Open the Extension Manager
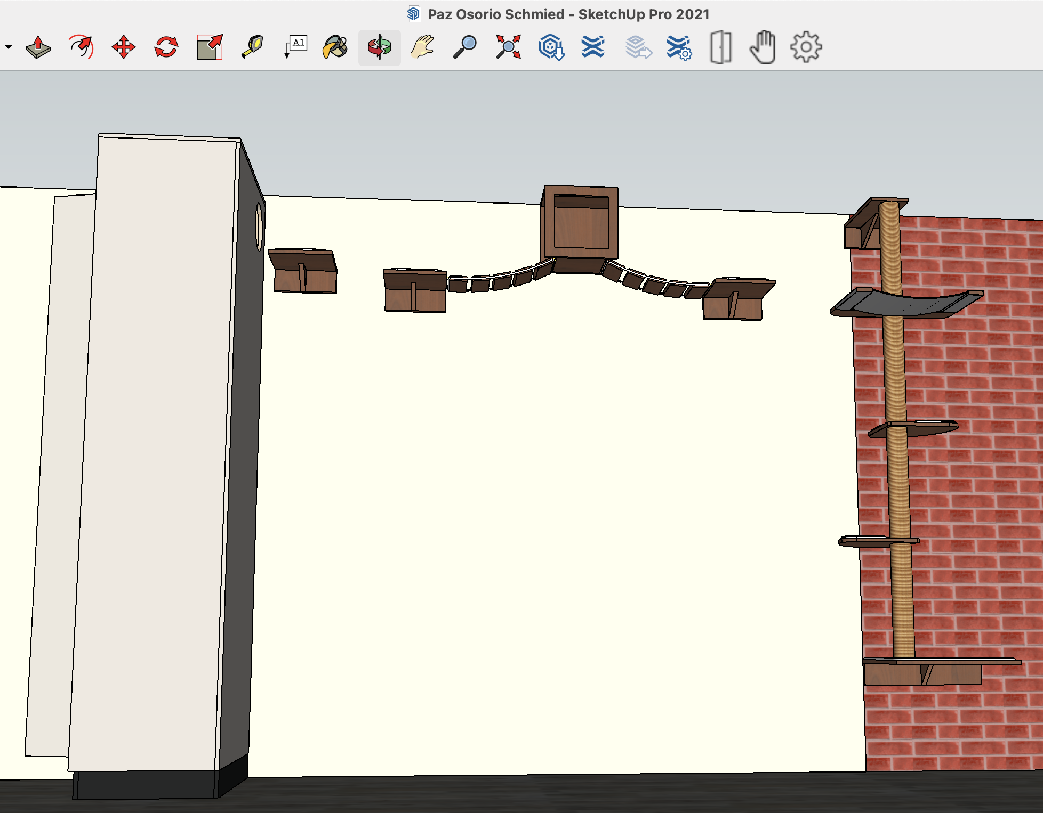Image resolution: width=1043 pixels, height=813 pixels. click(679, 47)
